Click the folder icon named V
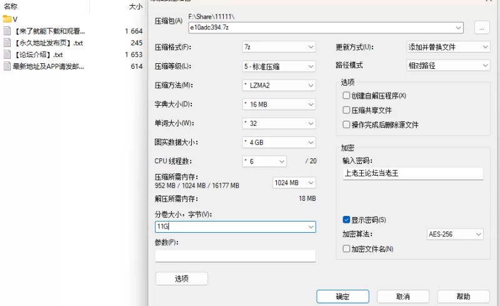500x306 pixels. [x=7, y=19]
